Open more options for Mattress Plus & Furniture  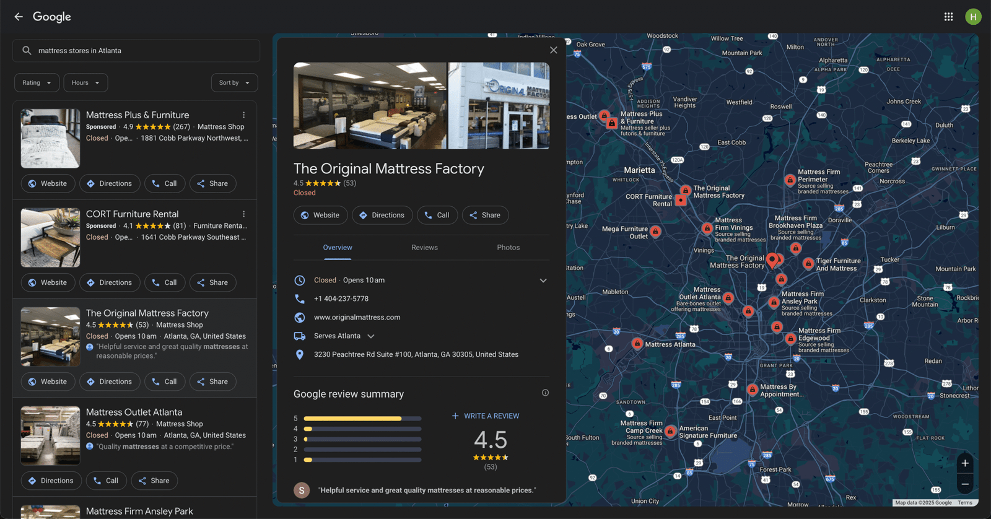coord(244,115)
